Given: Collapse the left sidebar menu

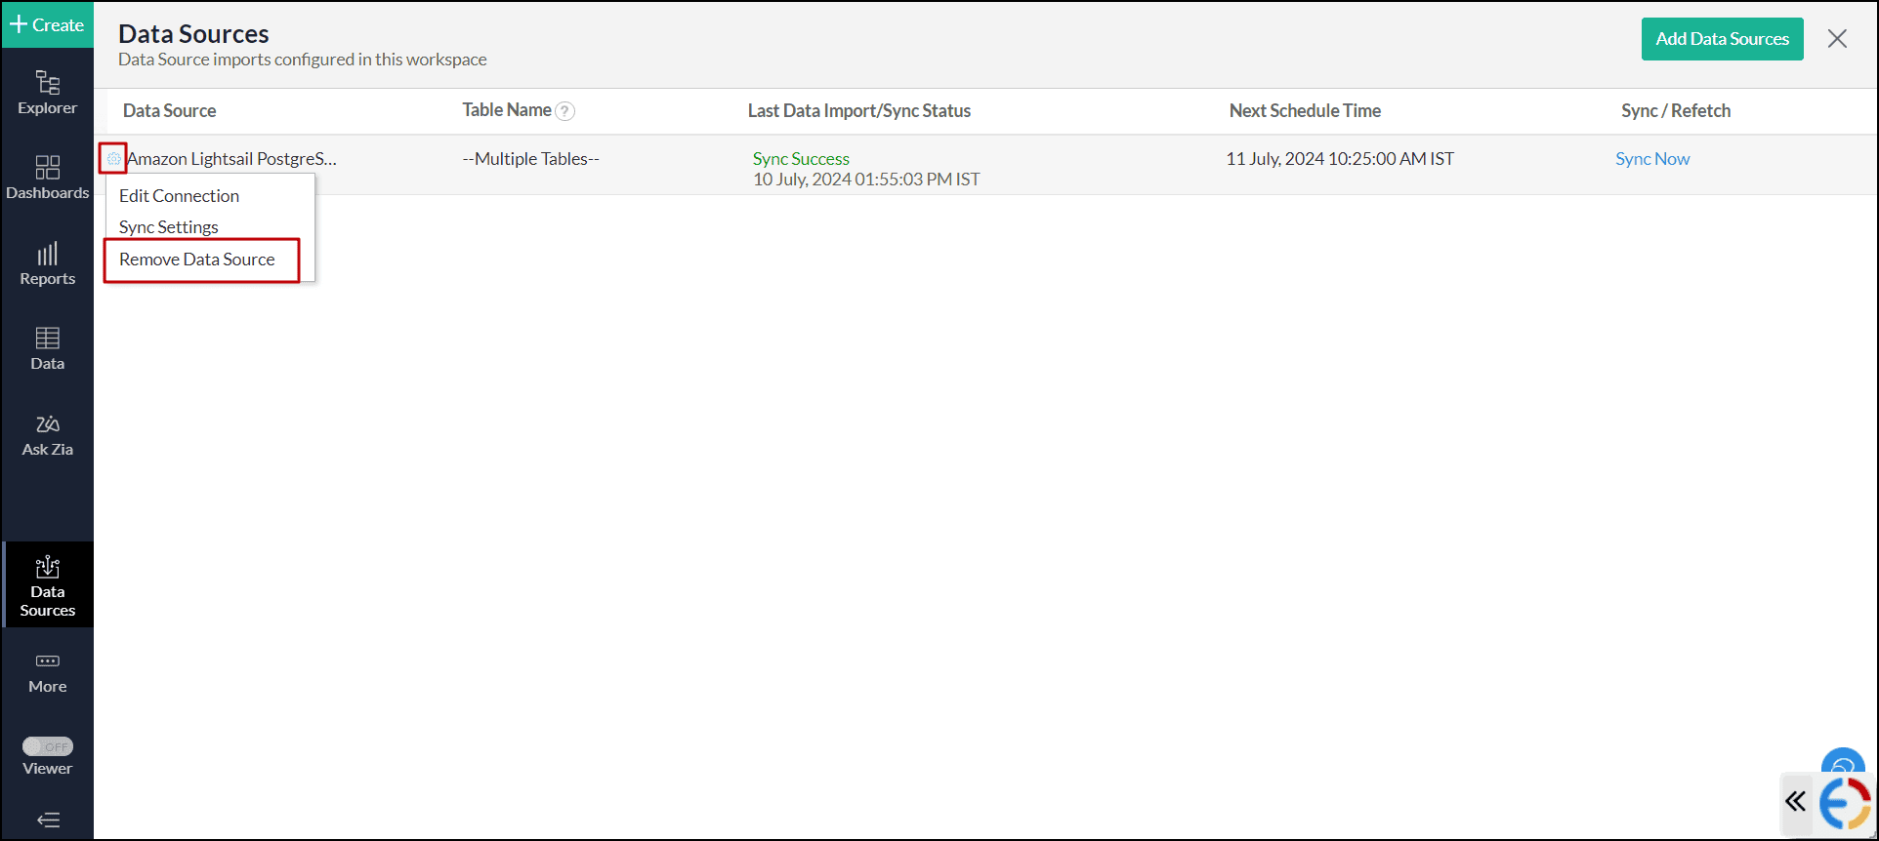Looking at the screenshot, I should point(48,820).
